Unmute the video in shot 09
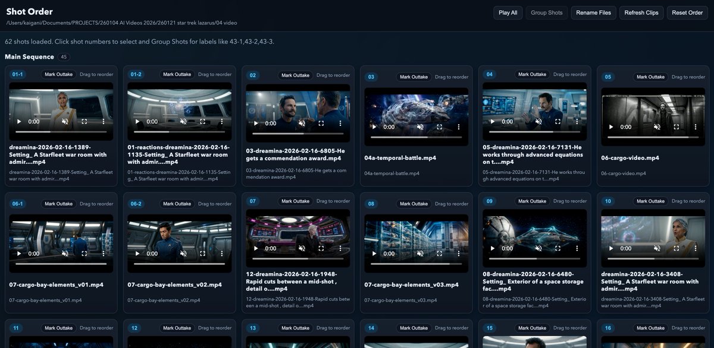This screenshot has width=714, height=348. [538, 248]
